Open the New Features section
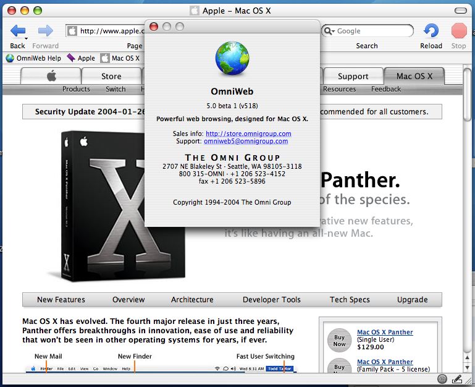This screenshot has width=475, height=387. pyautogui.click(x=61, y=300)
